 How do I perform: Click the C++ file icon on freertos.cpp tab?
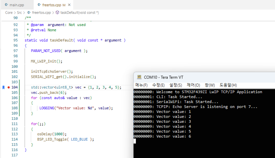click(x=39, y=5)
